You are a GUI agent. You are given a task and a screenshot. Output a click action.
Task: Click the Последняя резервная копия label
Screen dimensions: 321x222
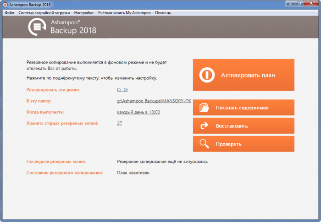56,162
